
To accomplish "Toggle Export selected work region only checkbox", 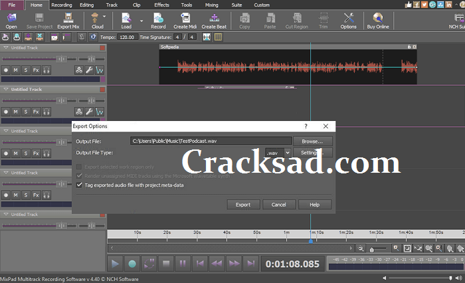I will coord(79,167).
